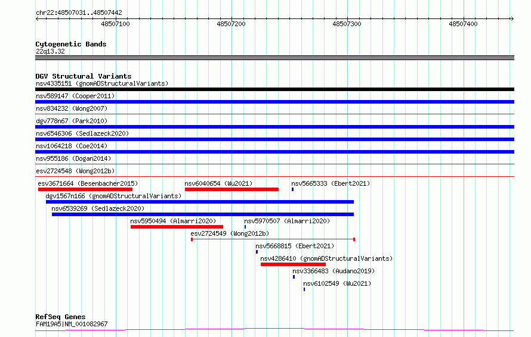Viewport: 531px width, 337px height.
Task: Open nsv6040654 (Wu2021) variant label
Action: pyautogui.click(x=218, y=183)
